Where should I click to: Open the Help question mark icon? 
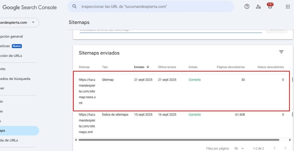[247, 7]
